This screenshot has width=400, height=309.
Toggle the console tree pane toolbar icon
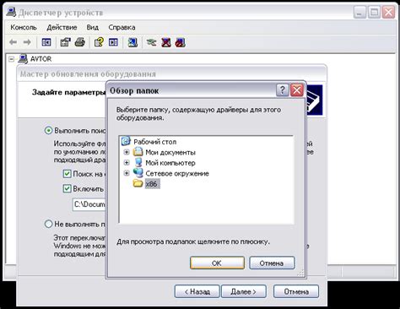click(x=46, y=42)
